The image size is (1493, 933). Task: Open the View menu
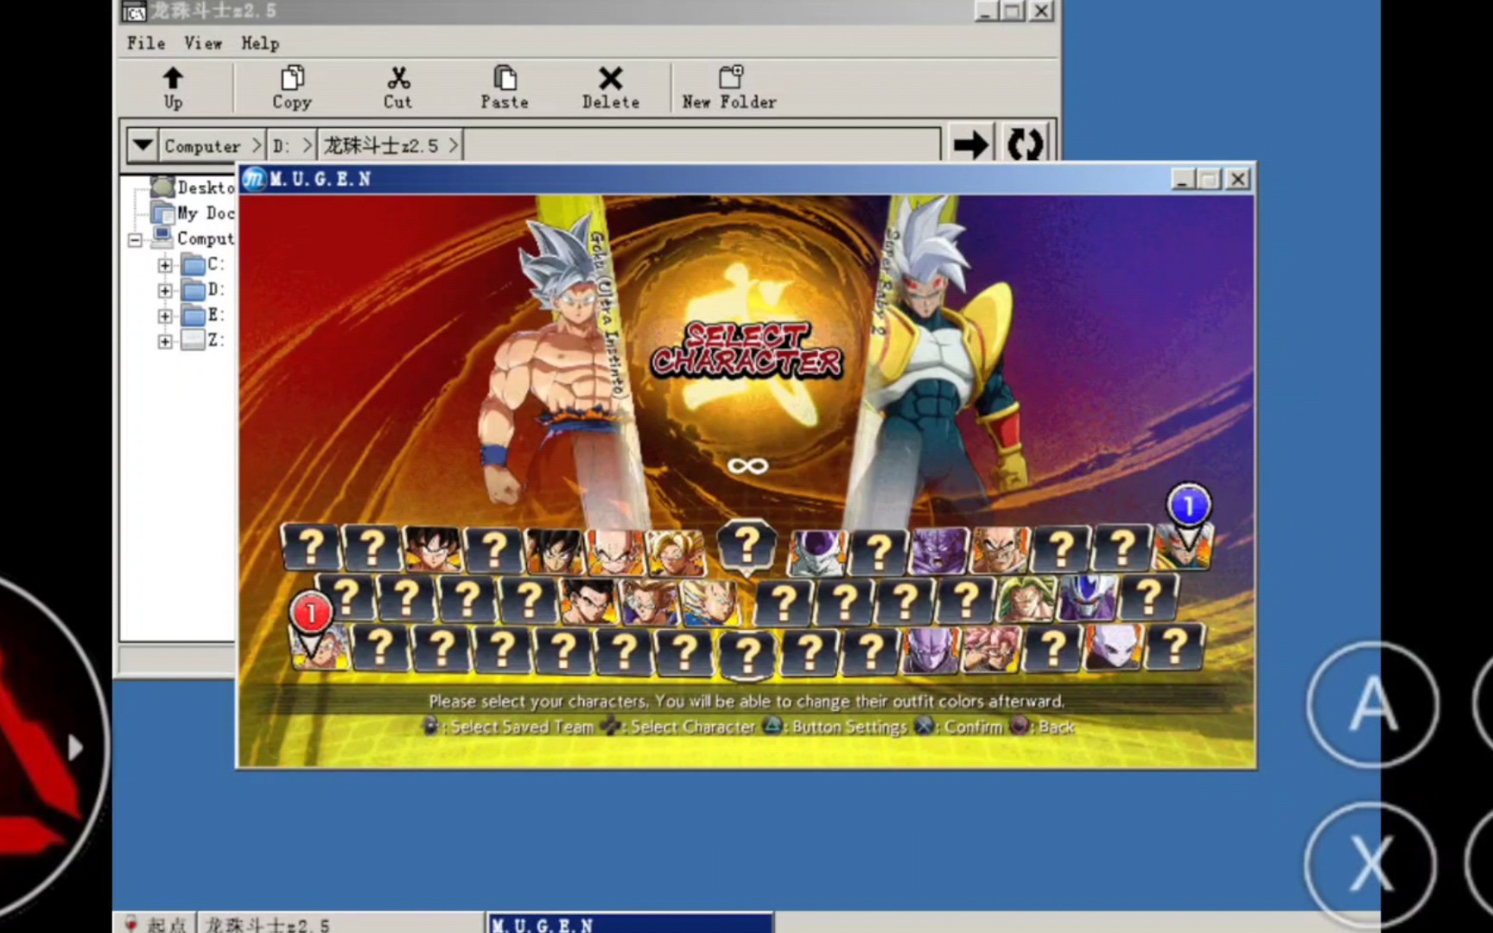tap(203, 43)
